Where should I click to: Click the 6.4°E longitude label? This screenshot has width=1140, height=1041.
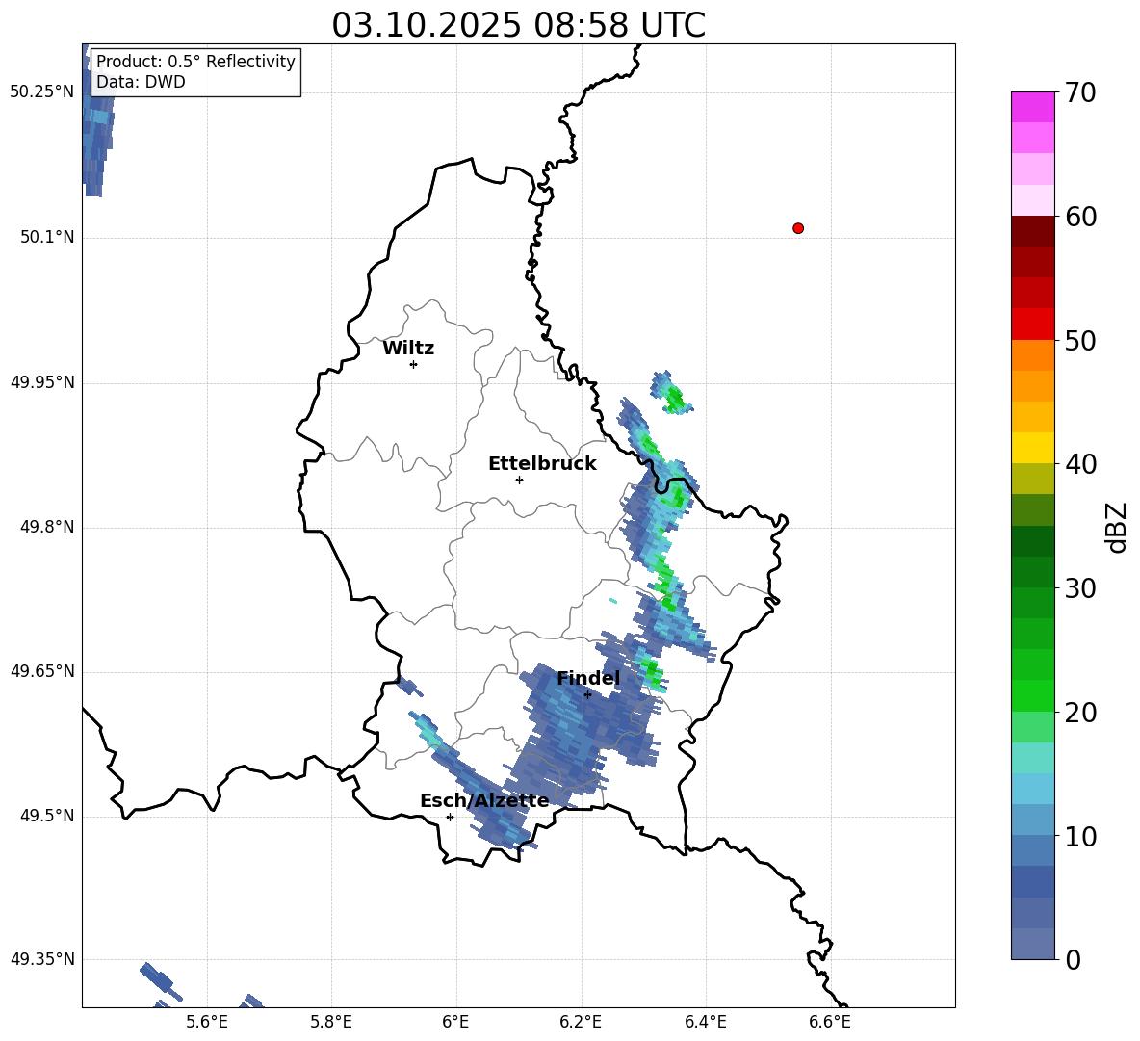pos(705,1022)
